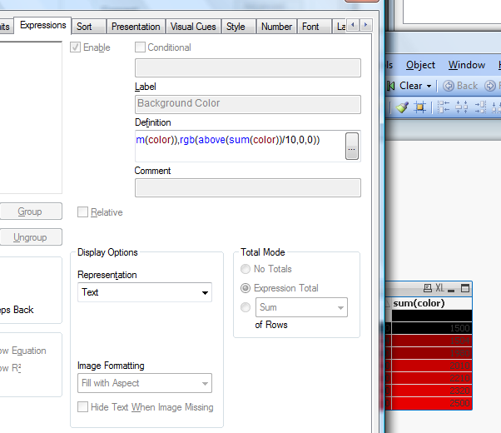Click the Align Right objects icon

click(480, 107)
